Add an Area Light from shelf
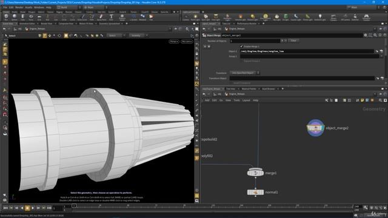 [x=216, y=17]
